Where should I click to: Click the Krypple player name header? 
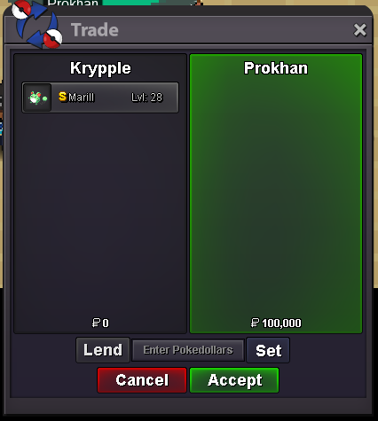pos(100,68)
